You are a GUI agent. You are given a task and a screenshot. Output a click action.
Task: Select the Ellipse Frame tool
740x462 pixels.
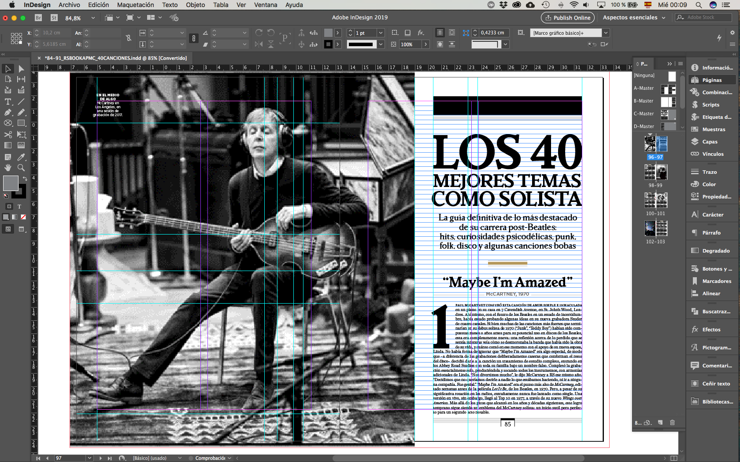pyautogui.click(x=8, y=123)
